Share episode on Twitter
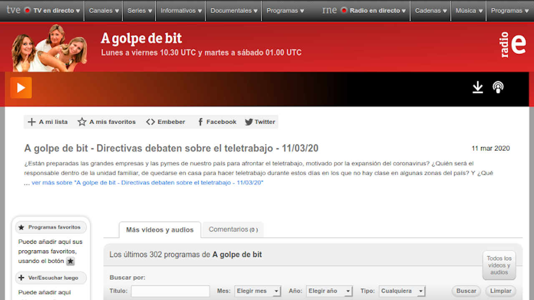 click(x=260, y=122)
